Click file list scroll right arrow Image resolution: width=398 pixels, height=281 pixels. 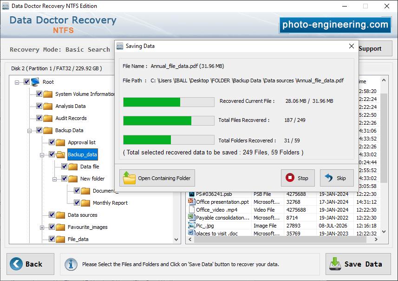[x=376, y=240]
